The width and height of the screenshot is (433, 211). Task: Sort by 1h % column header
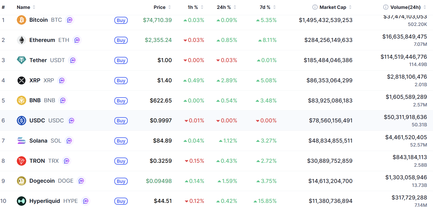(x=193, y=7)
